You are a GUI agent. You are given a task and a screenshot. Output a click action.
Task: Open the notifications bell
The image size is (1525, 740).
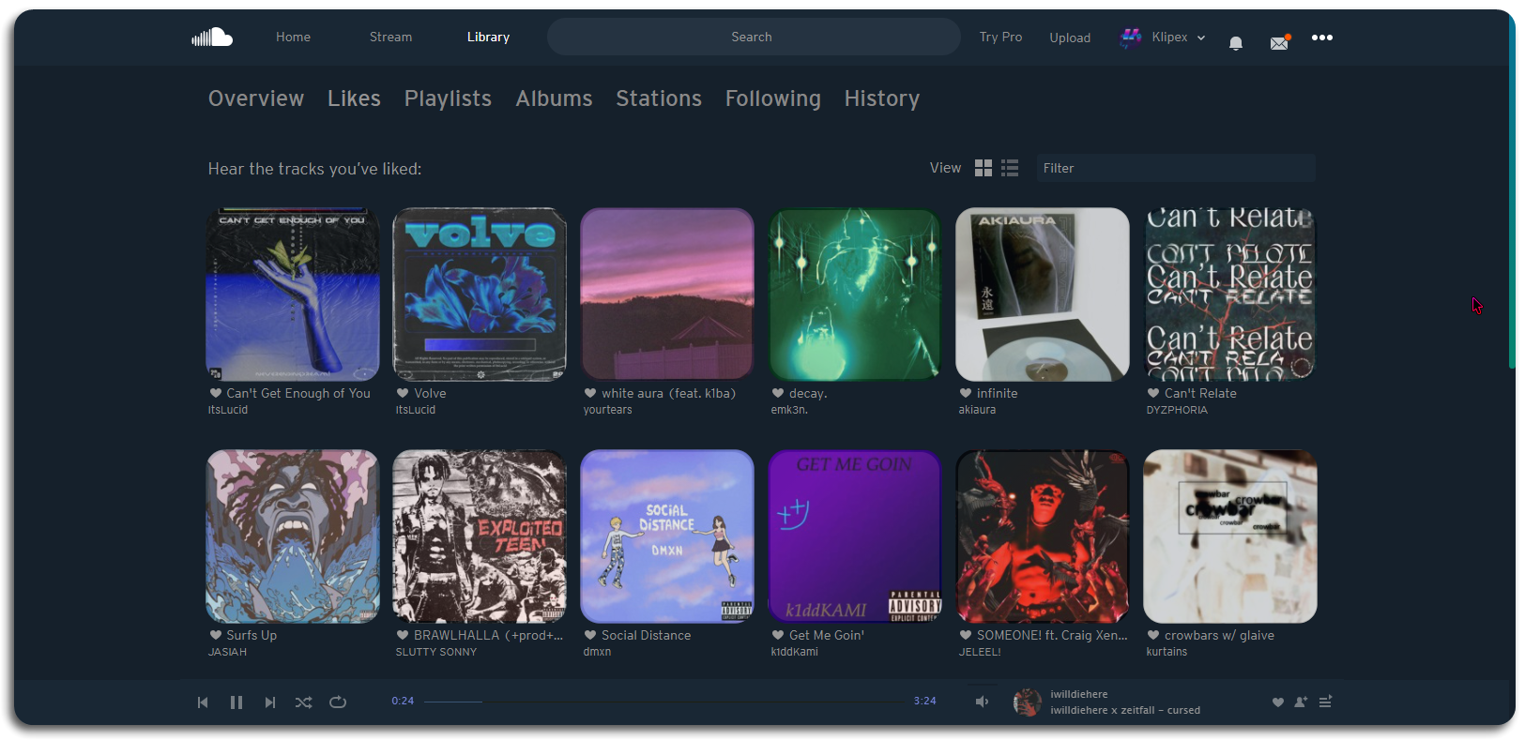coord(1236,43)
